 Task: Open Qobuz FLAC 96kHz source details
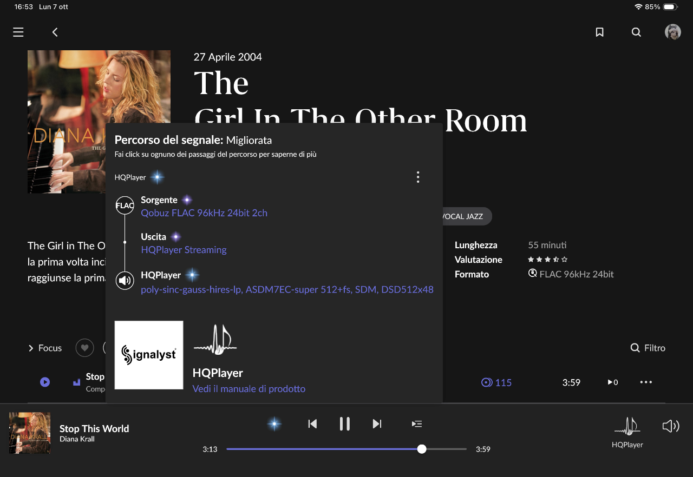click(x=204, y=213)
